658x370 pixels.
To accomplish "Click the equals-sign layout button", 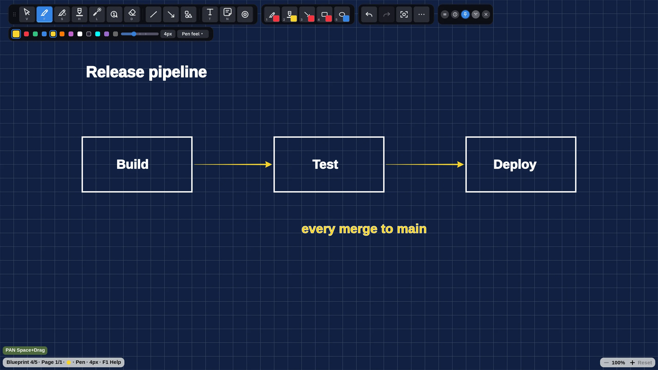I will [445, 14].
